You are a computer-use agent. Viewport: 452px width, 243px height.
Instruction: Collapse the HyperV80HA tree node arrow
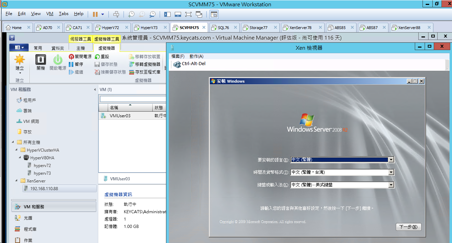point(20,158)
